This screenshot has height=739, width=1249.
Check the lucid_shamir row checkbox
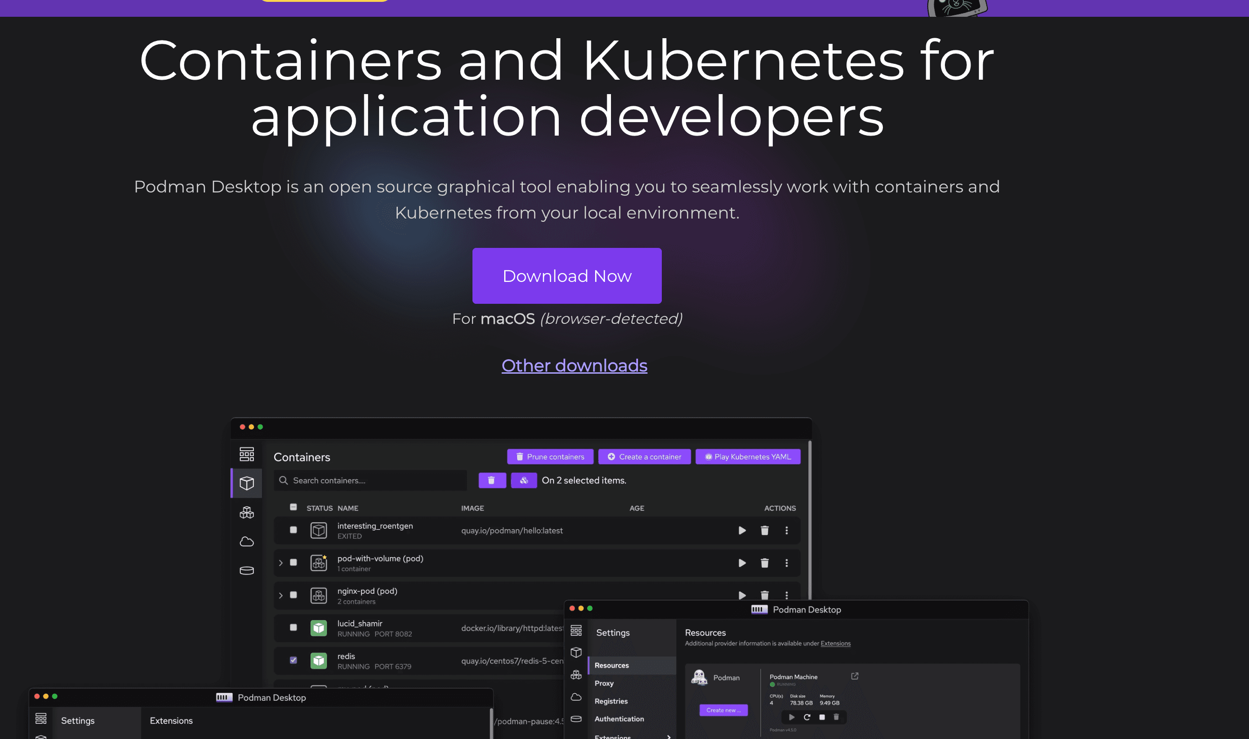pyautogui.click(x=293, y=628)
